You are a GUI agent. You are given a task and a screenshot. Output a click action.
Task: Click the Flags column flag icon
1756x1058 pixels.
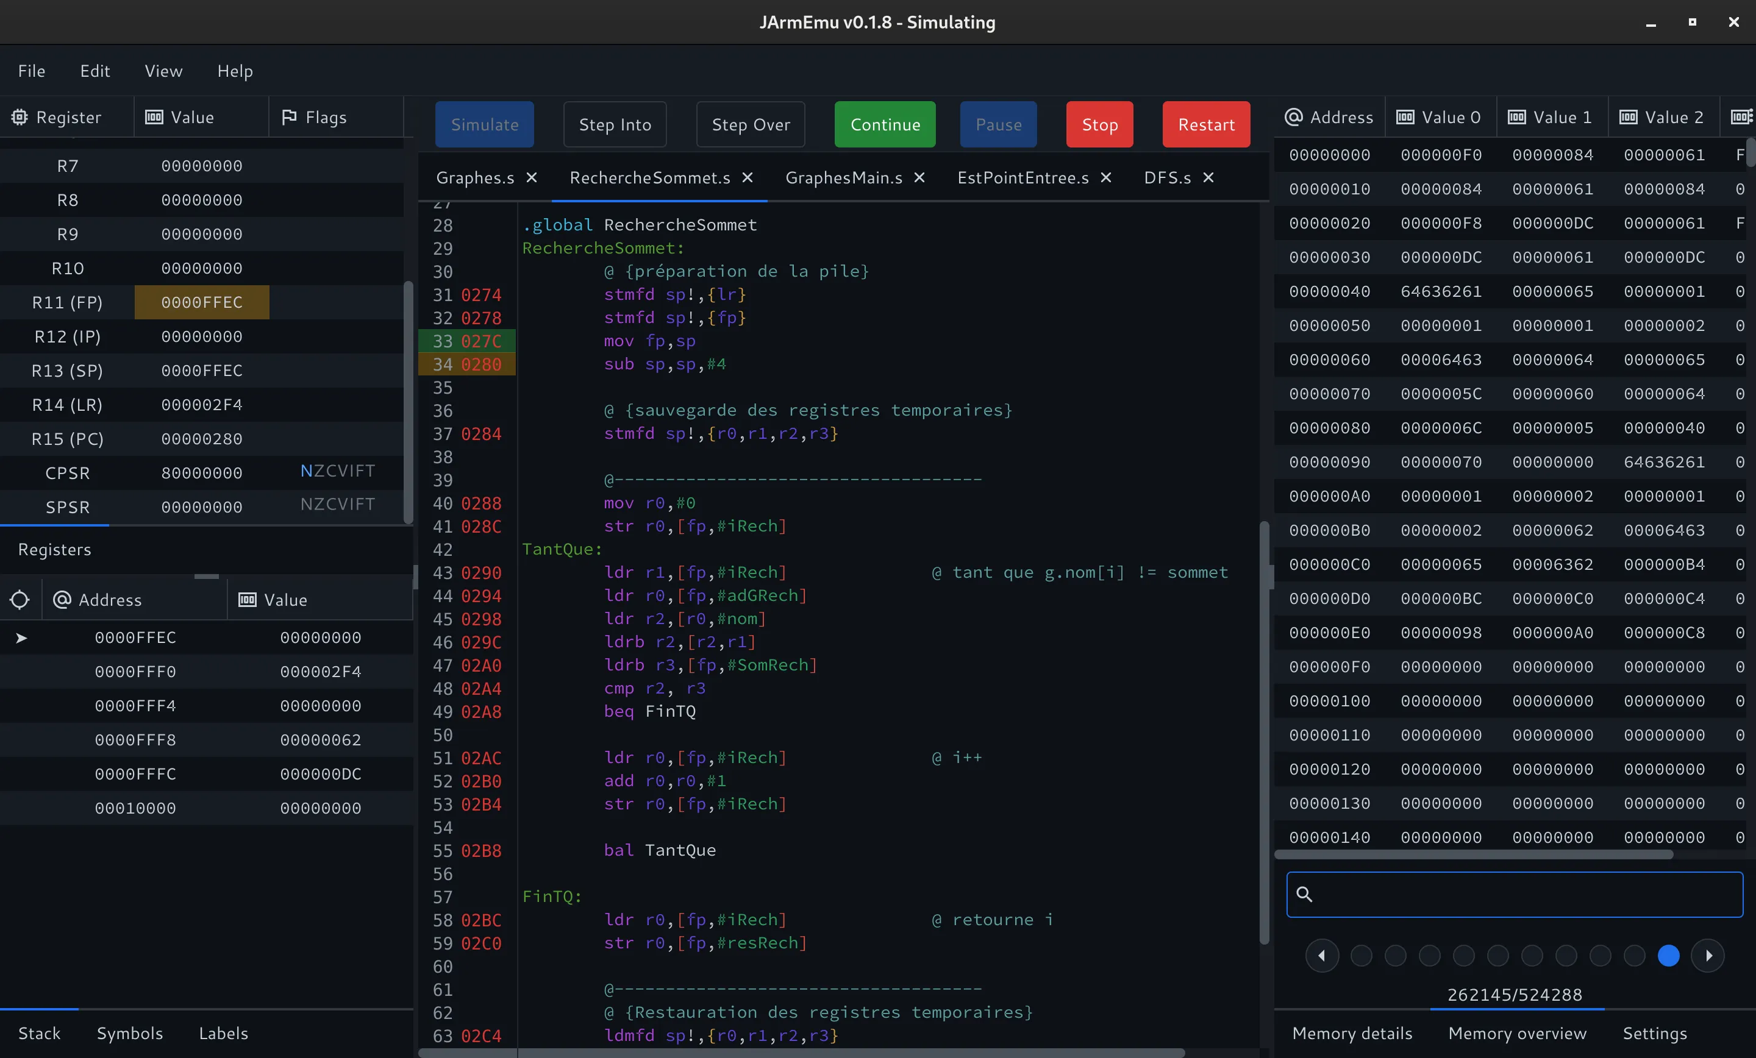pos(288,117)
